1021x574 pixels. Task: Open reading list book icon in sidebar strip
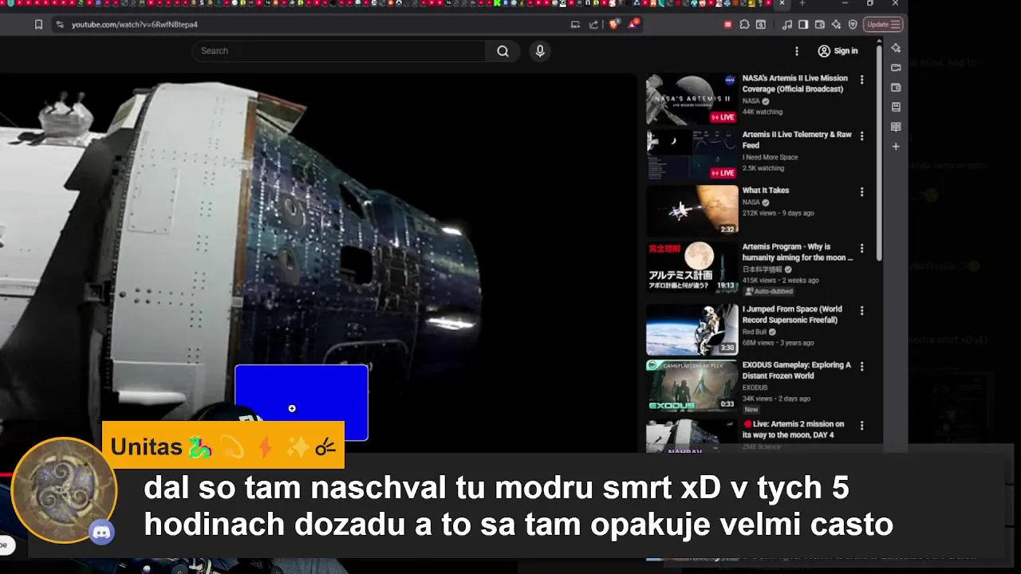[x=896, y=127]
